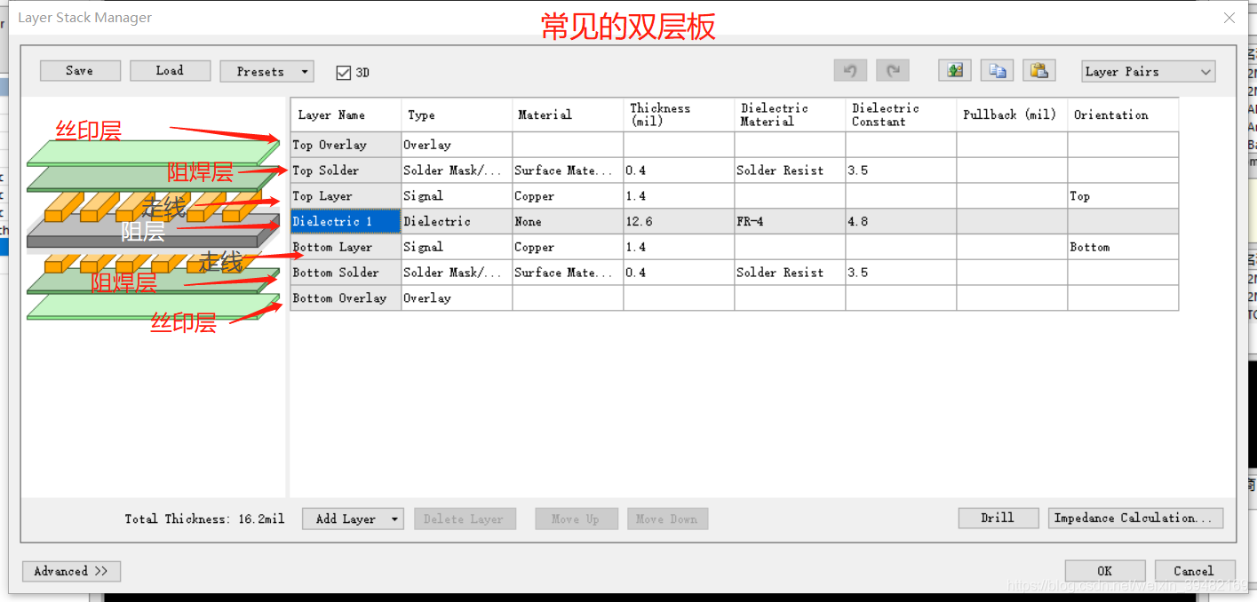Select the Top Solder row
Viewport: 1257px width, 602px height.
point(345,170)
